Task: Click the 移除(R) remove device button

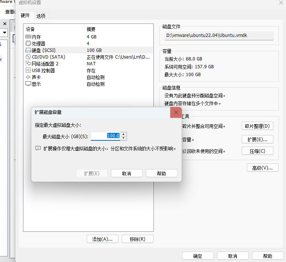Action: point(137,239)
